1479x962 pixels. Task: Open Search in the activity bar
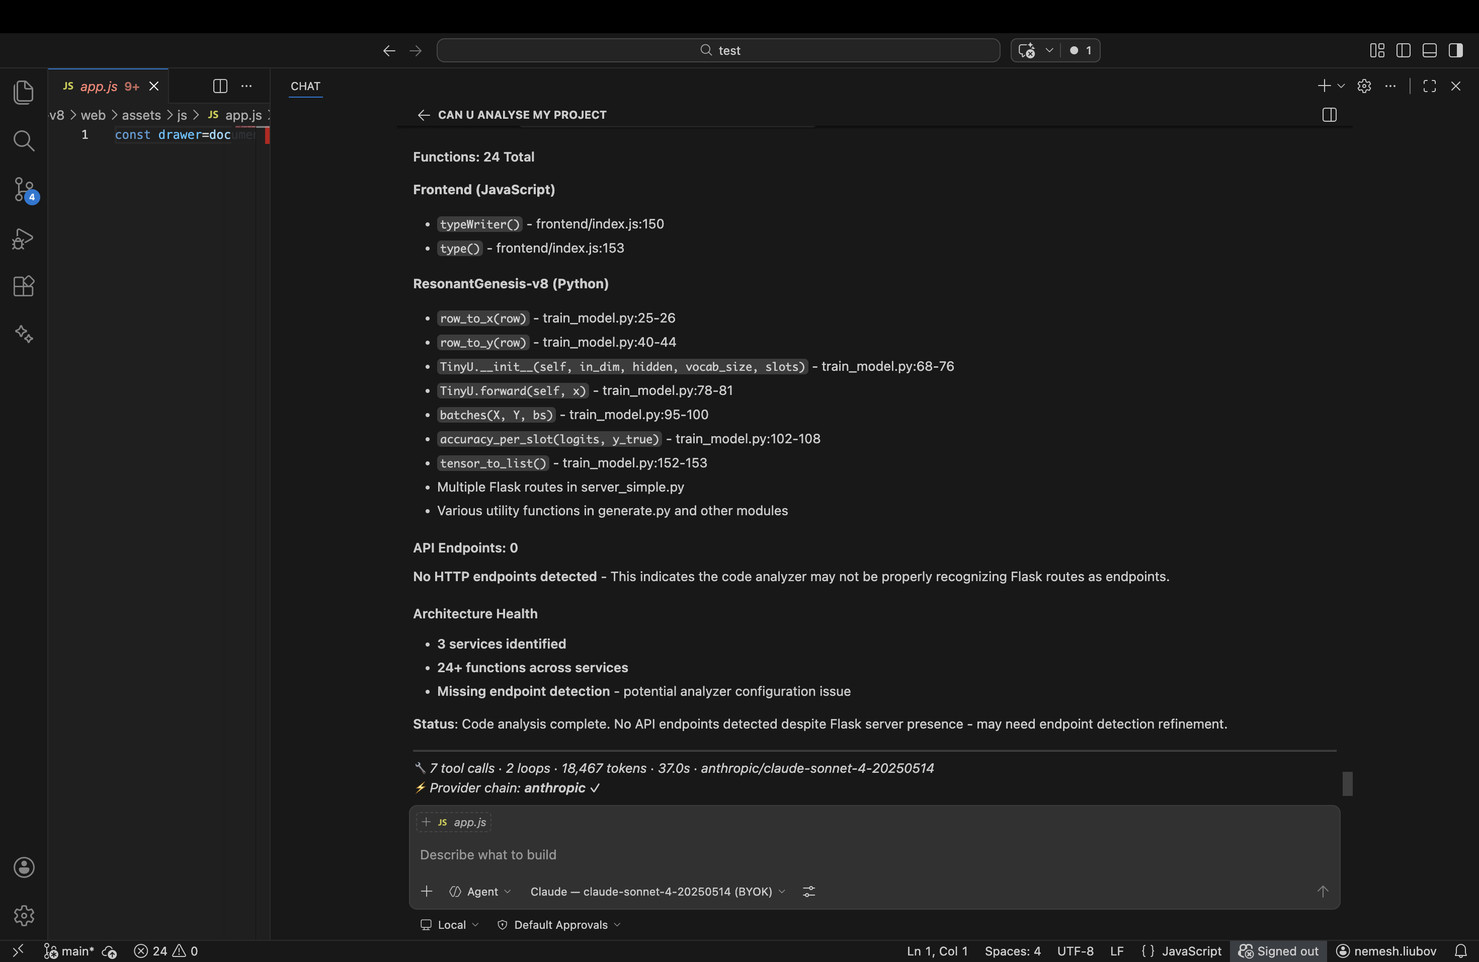click(24, 141)
